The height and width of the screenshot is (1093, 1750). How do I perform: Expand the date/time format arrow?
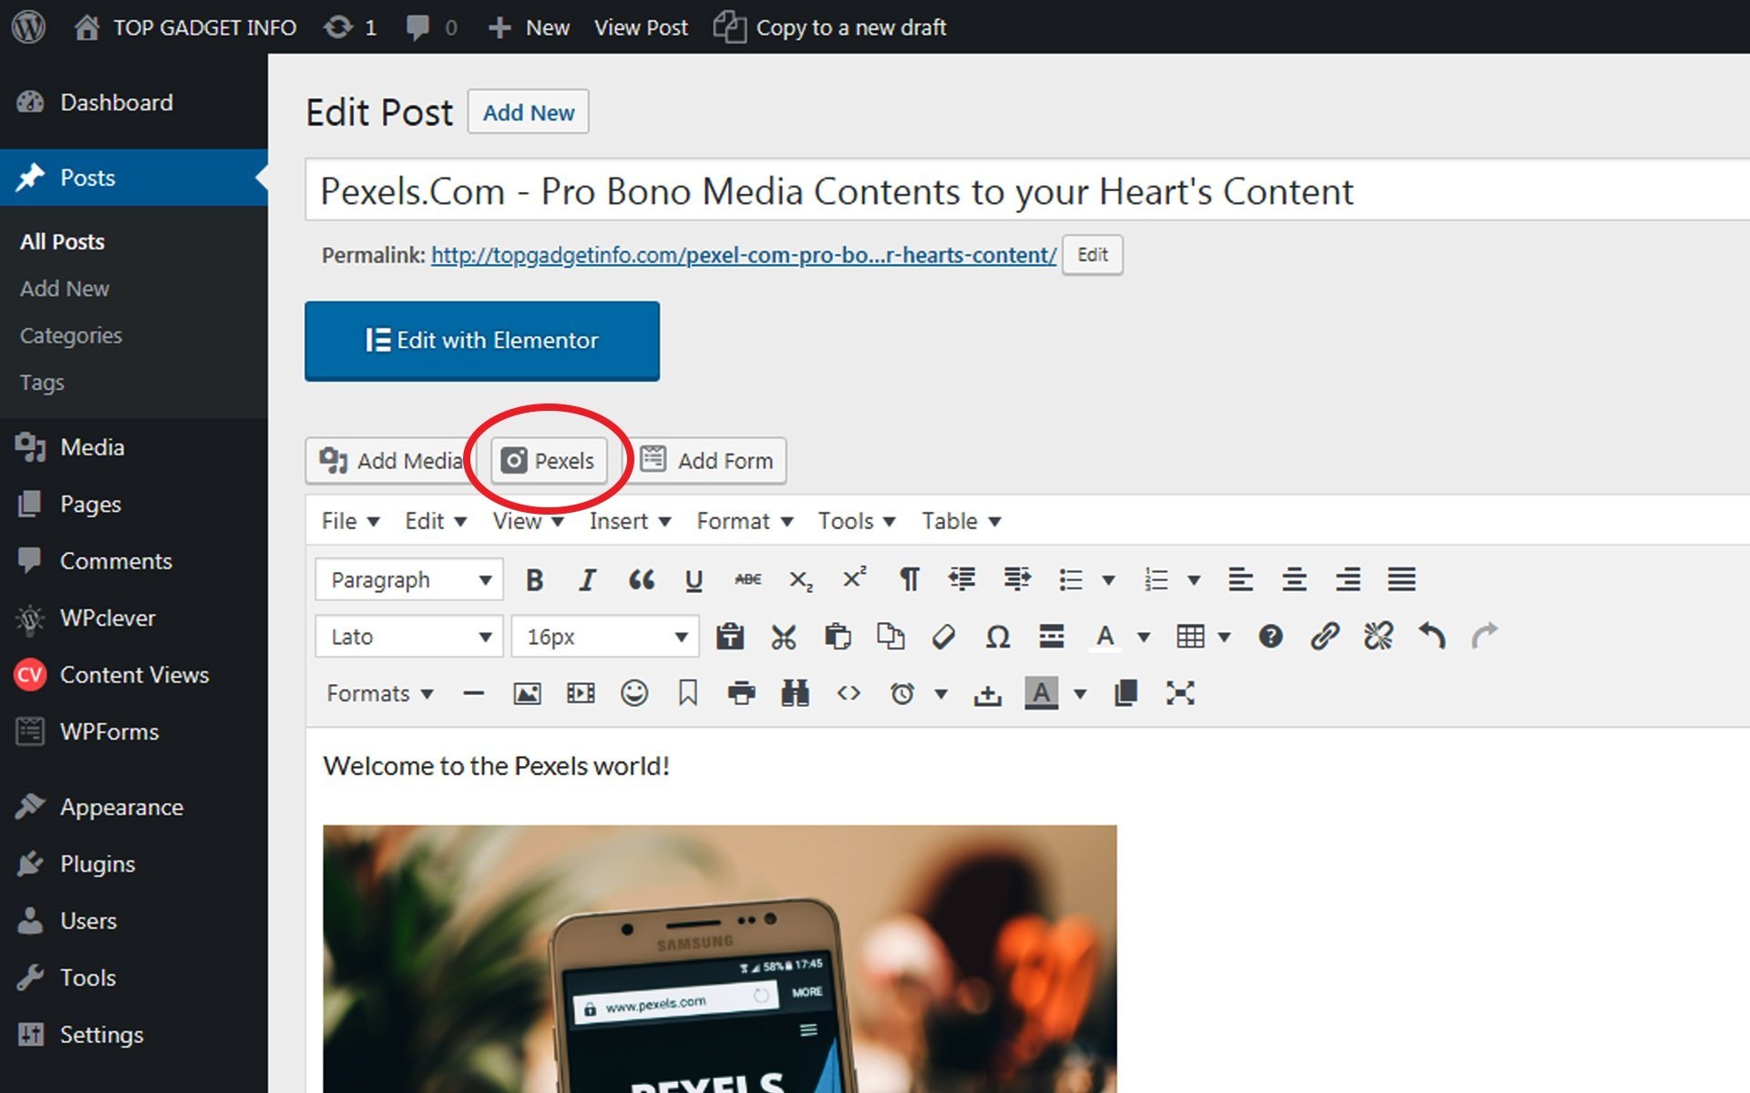tap(941, 694)
